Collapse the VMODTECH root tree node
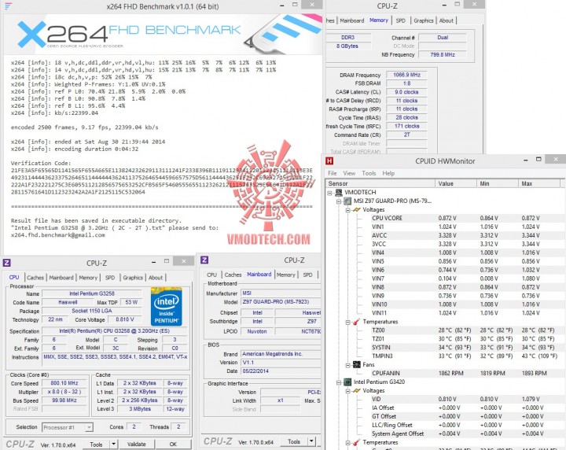 (x=329, y=193)
